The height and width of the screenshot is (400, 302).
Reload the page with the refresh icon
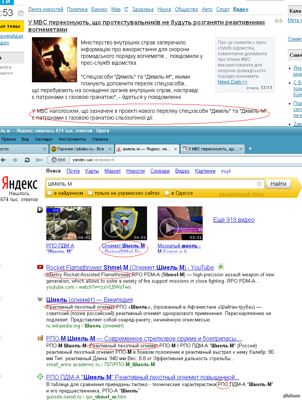click(27, 160)
